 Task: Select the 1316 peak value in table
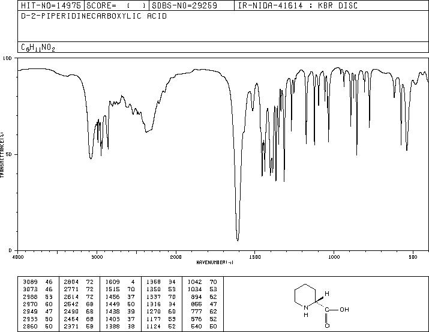[x=154, y=304]
